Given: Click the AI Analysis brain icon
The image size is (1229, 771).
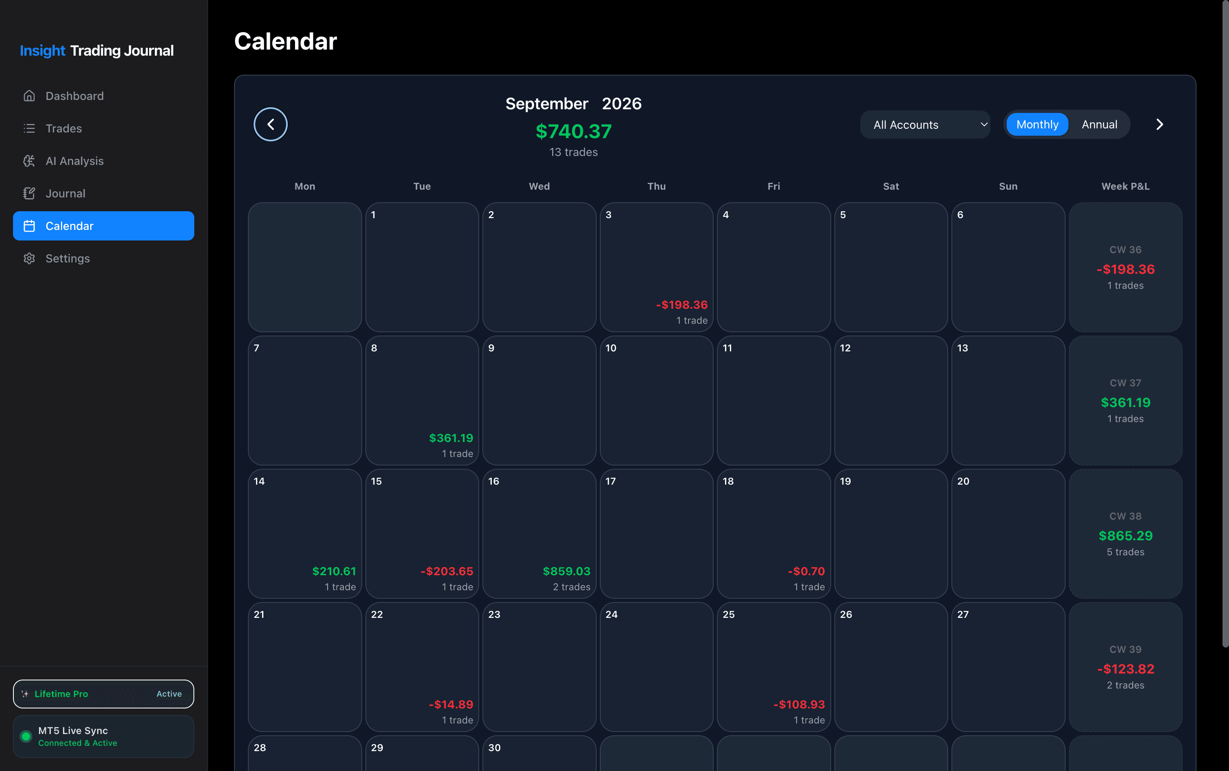Looking at the screenshot, I should point(29,161).
